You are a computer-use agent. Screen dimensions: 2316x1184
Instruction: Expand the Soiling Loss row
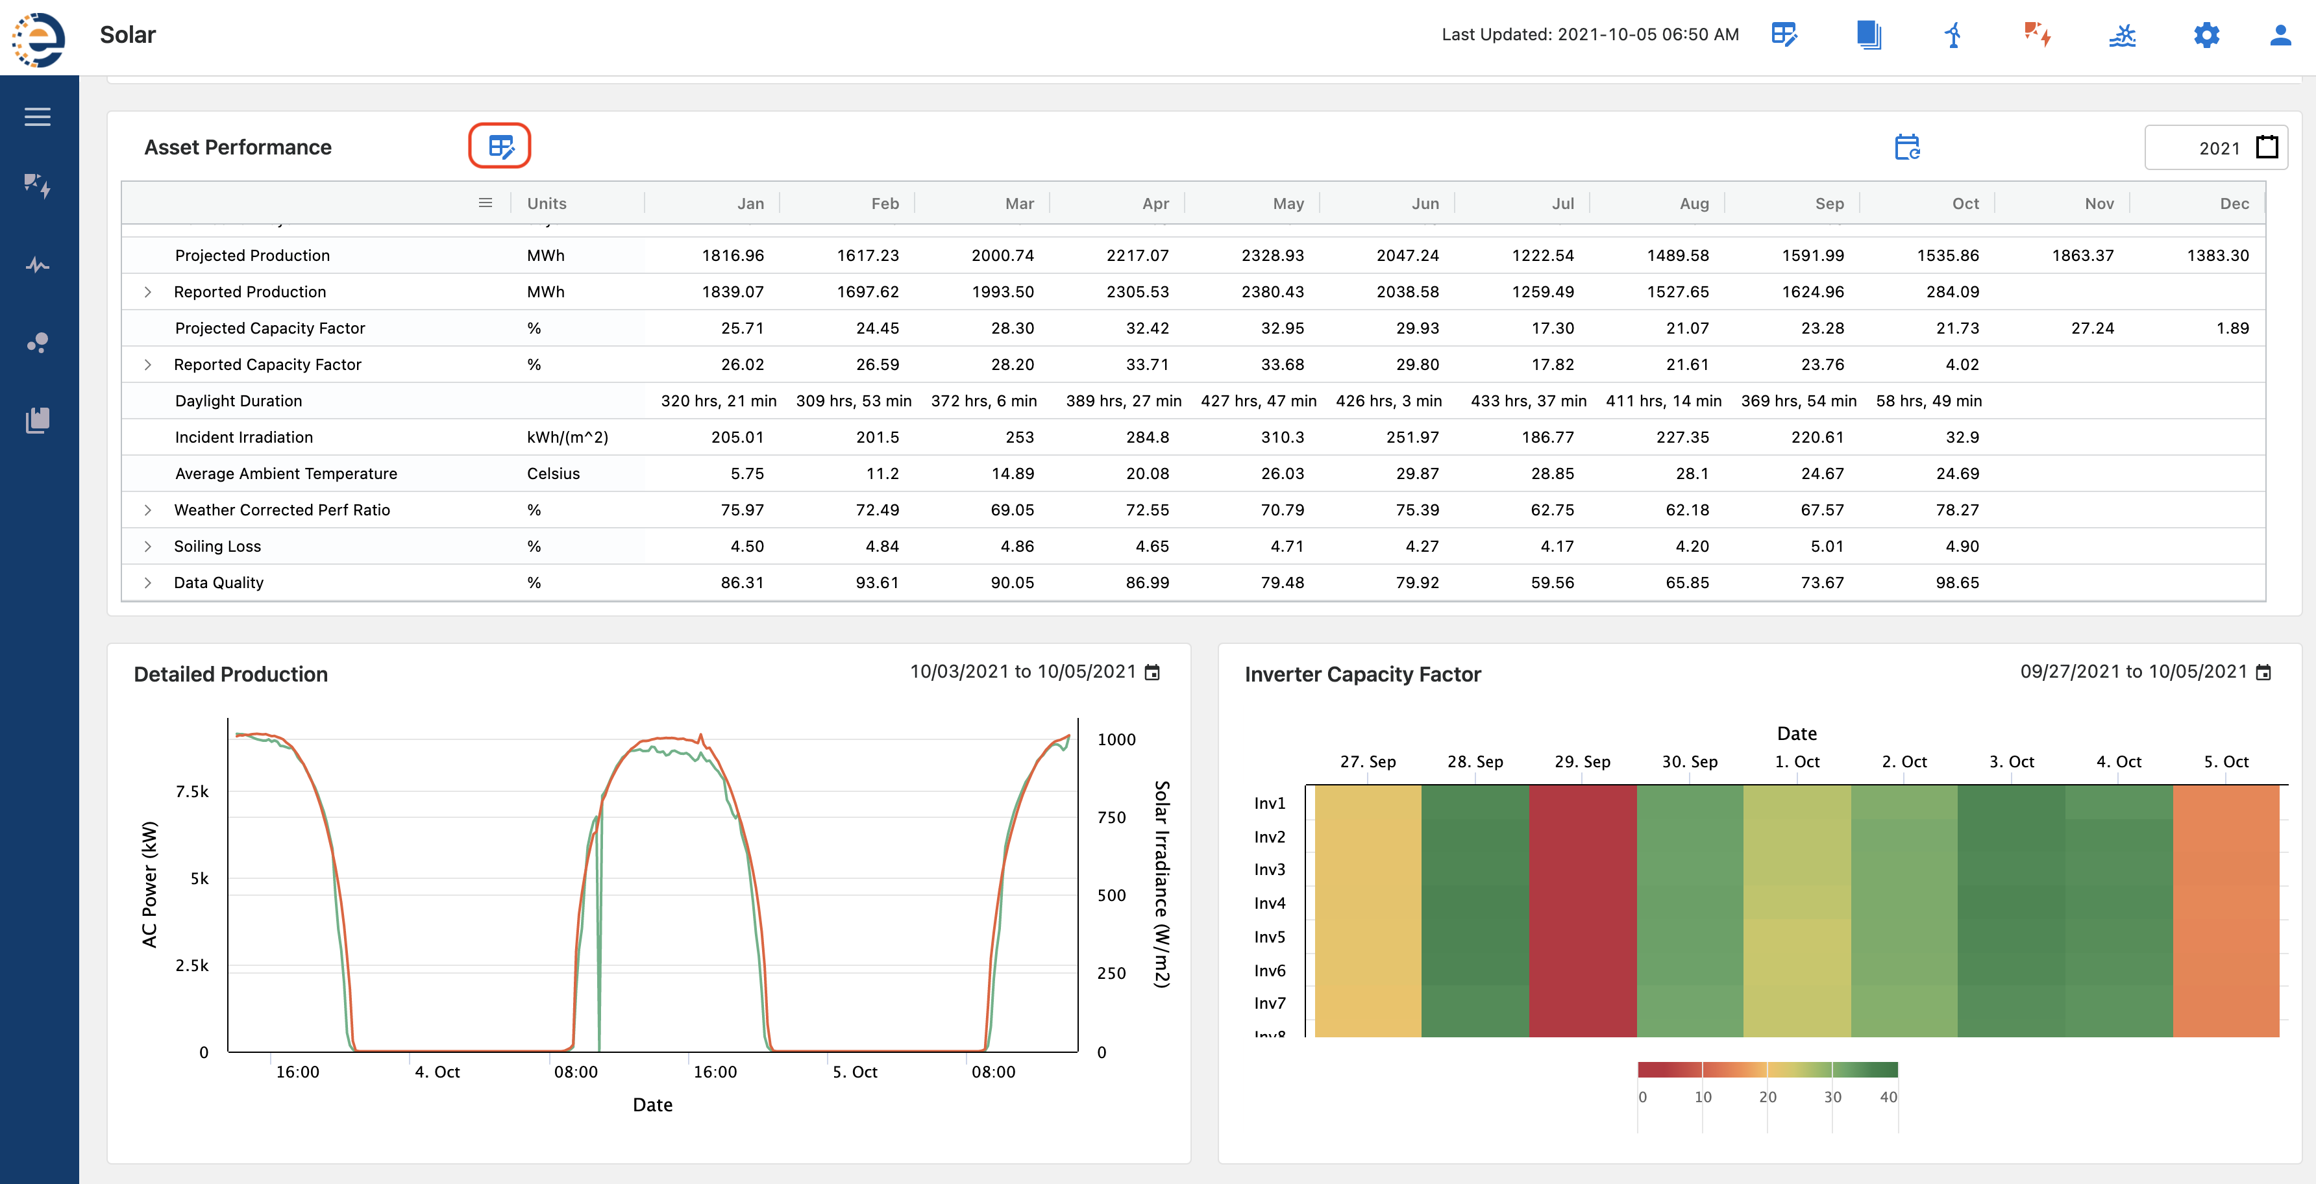(147, 547)
